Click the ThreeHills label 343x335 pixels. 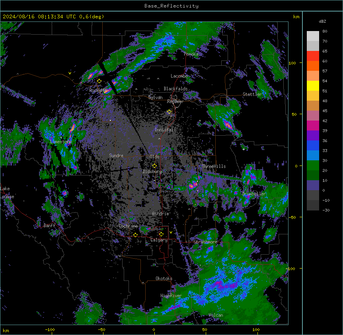pos(214,166)
